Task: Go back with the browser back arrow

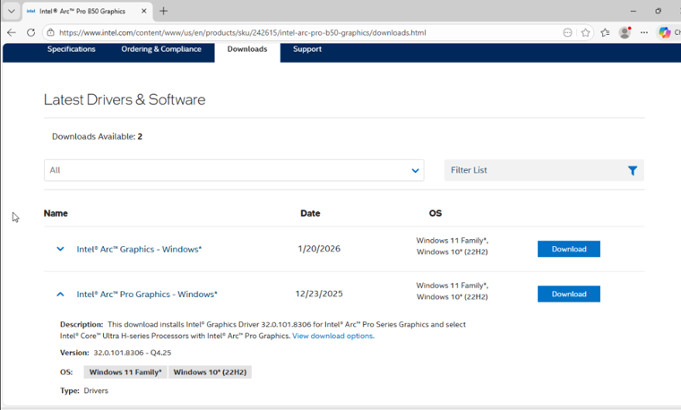Action: coord(12,32)
